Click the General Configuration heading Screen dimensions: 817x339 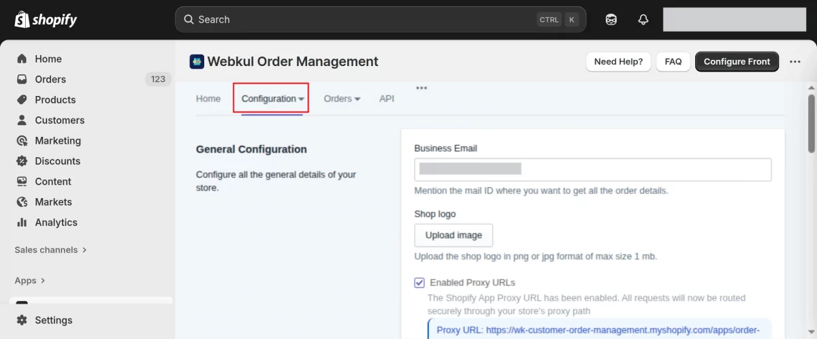pos(251,149)
